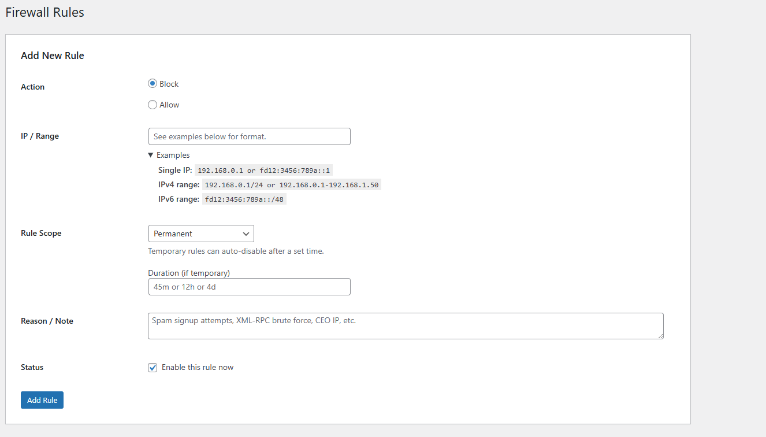Viewport: 766px width, 437px height.
Task: Click the Add New Rule section heading
Action: (52, 55)
